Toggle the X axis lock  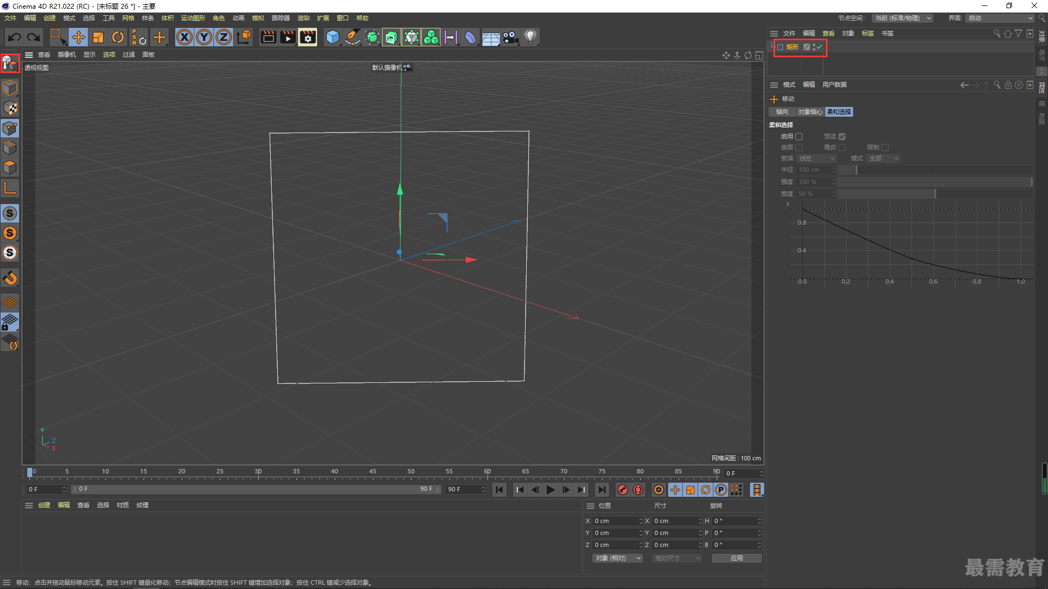[184, 37]
